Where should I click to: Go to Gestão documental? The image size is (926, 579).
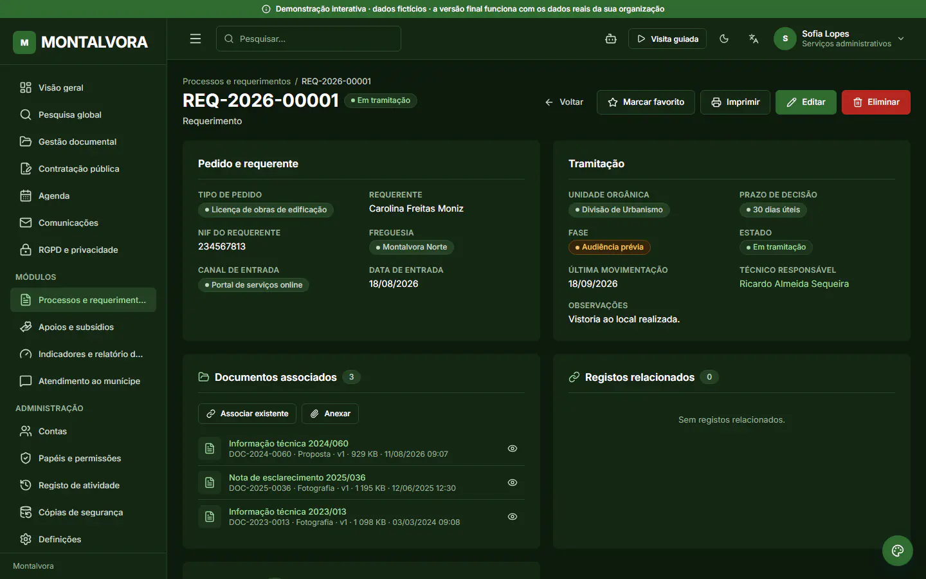[x=83, y=142]
